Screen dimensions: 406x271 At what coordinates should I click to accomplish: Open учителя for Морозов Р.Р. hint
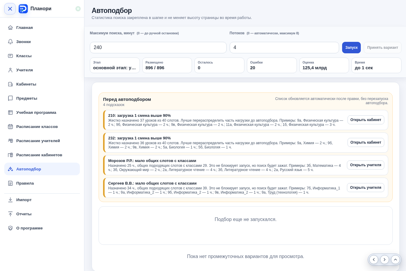[x=366, y=165]
